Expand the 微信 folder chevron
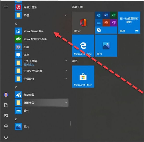 click(66, 15)
